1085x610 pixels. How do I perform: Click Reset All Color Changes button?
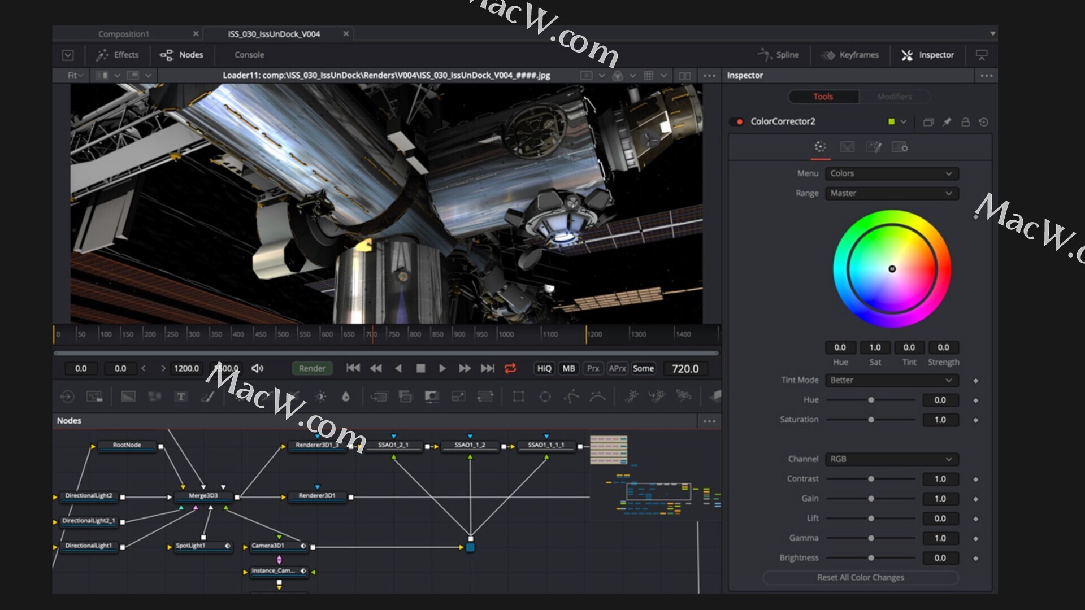[x=860, y=577]
